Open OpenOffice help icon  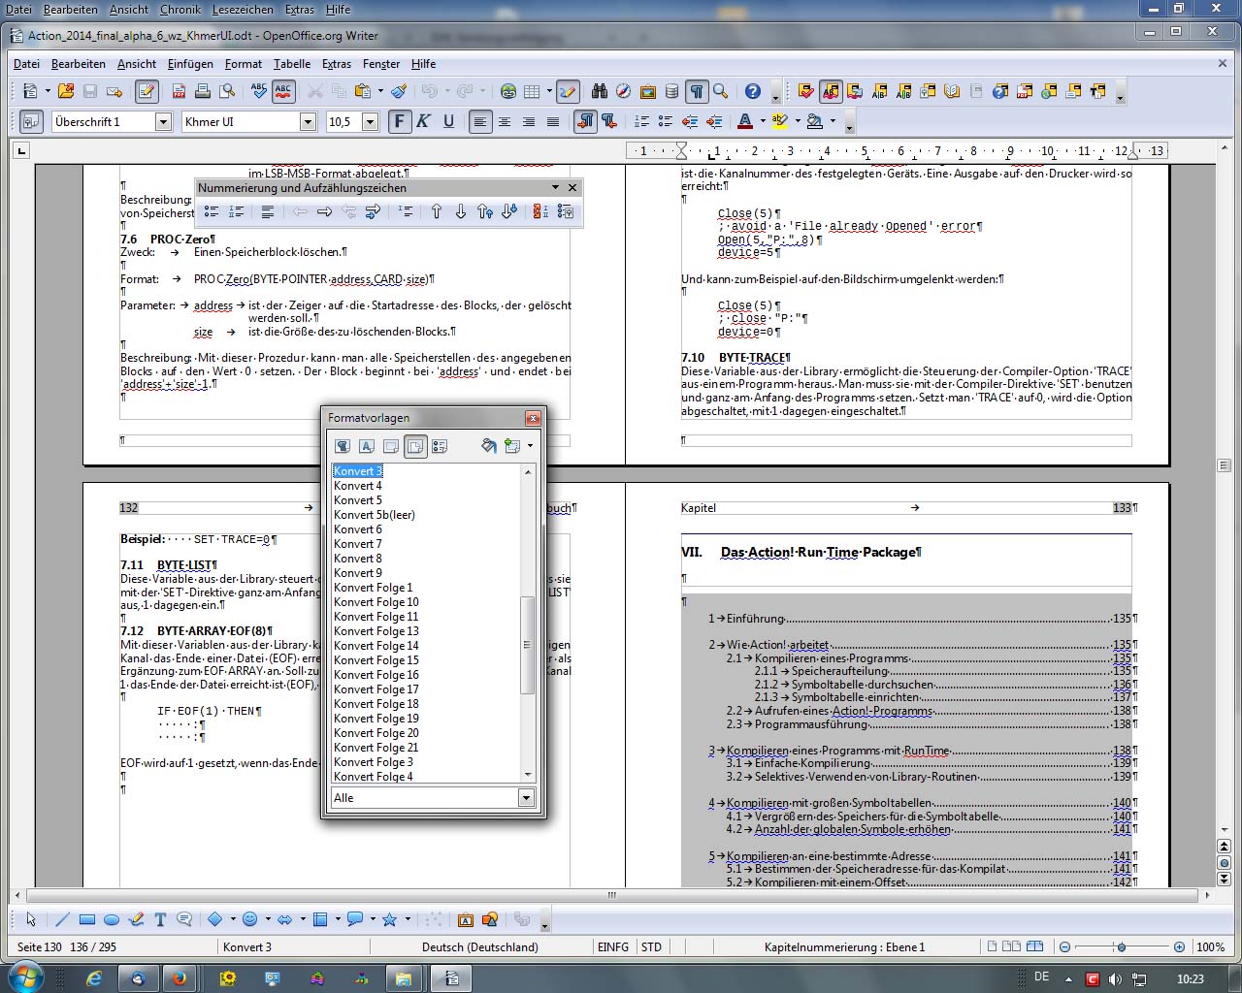(x=752, y=91)
